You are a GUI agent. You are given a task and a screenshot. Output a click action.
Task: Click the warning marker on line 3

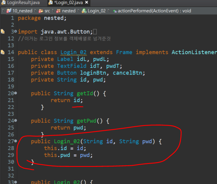[x=3, y=31]
